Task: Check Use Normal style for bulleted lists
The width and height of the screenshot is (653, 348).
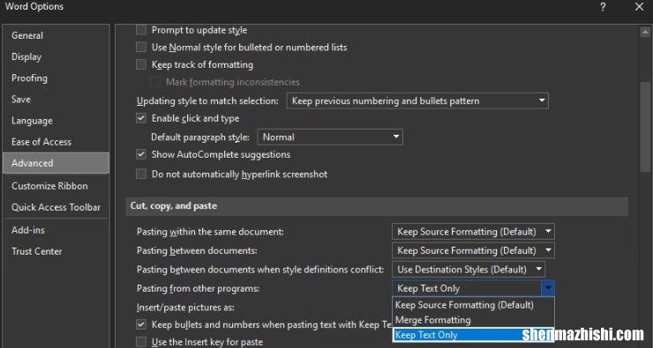Action: (141, 48)
